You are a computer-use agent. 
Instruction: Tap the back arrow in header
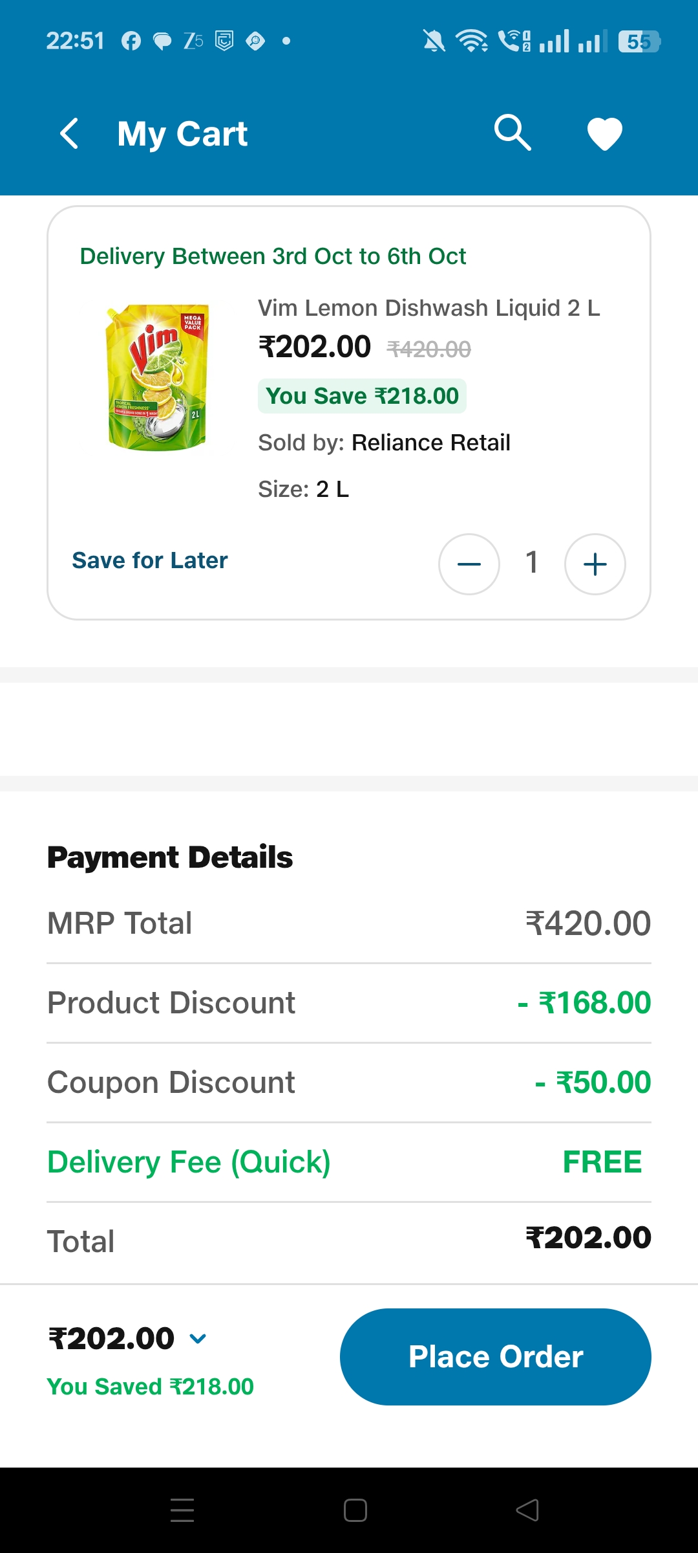coord(69,134)
